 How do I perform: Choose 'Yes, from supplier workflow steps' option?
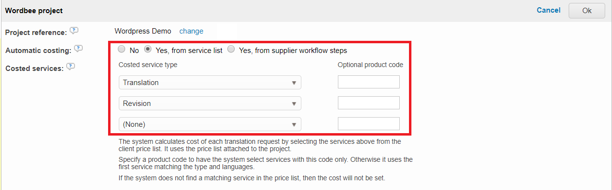pos(231,49)
